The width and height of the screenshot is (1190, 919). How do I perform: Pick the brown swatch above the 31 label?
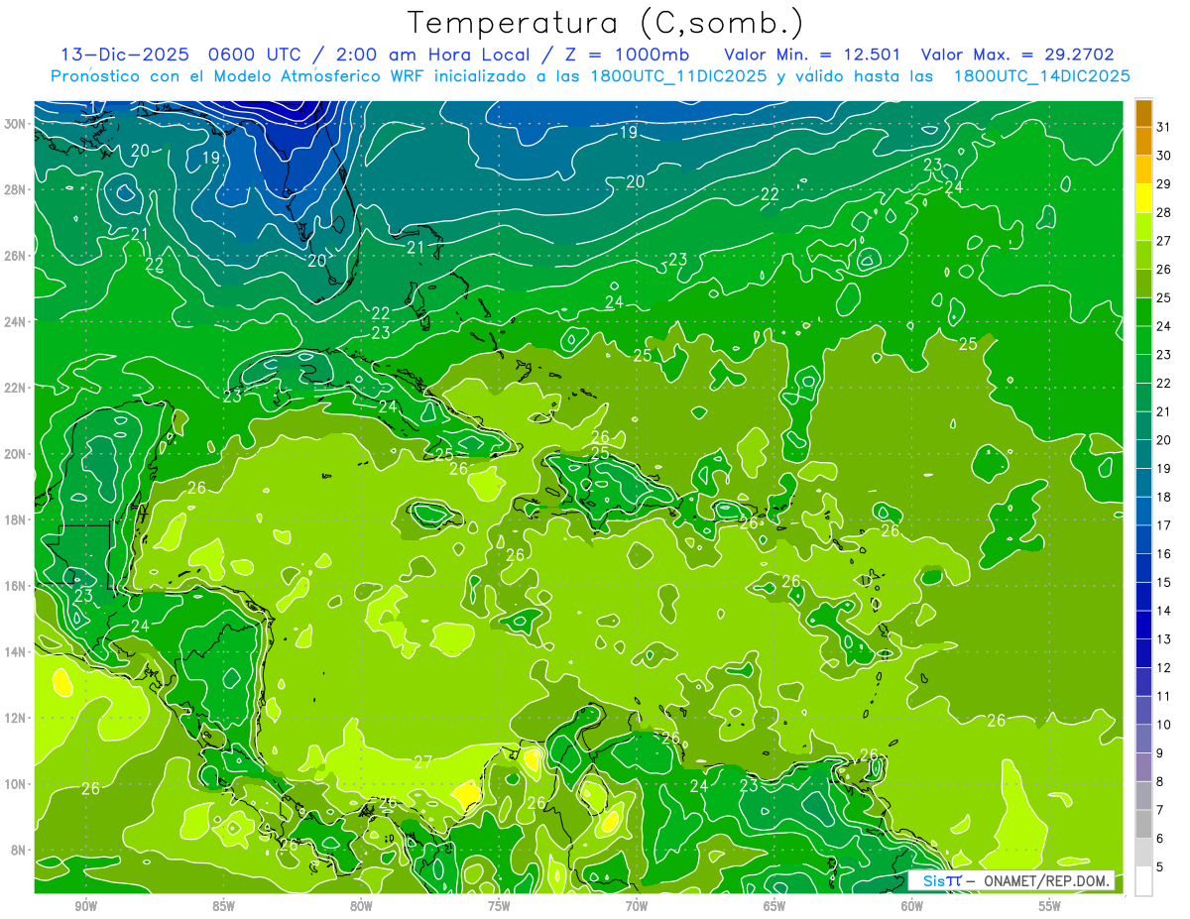[x=1143, y=113]
